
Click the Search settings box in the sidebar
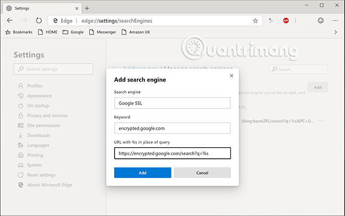click(54, 69)
